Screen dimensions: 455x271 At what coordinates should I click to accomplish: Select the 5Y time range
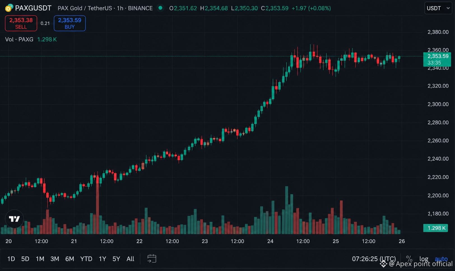click(116, 259)
